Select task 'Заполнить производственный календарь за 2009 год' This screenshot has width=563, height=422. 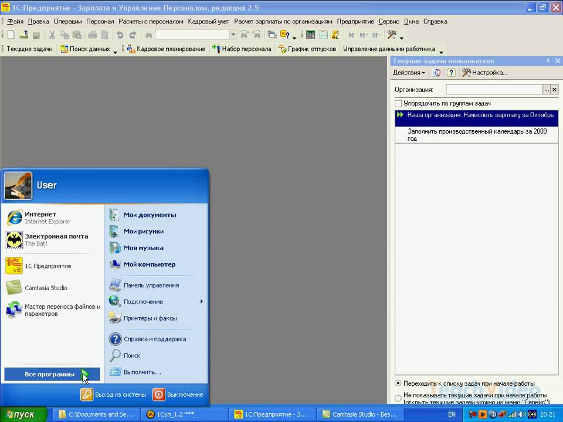point(476,135)
